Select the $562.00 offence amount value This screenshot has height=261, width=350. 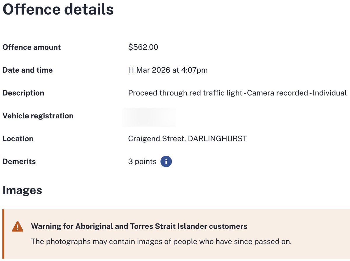point(143,47)
